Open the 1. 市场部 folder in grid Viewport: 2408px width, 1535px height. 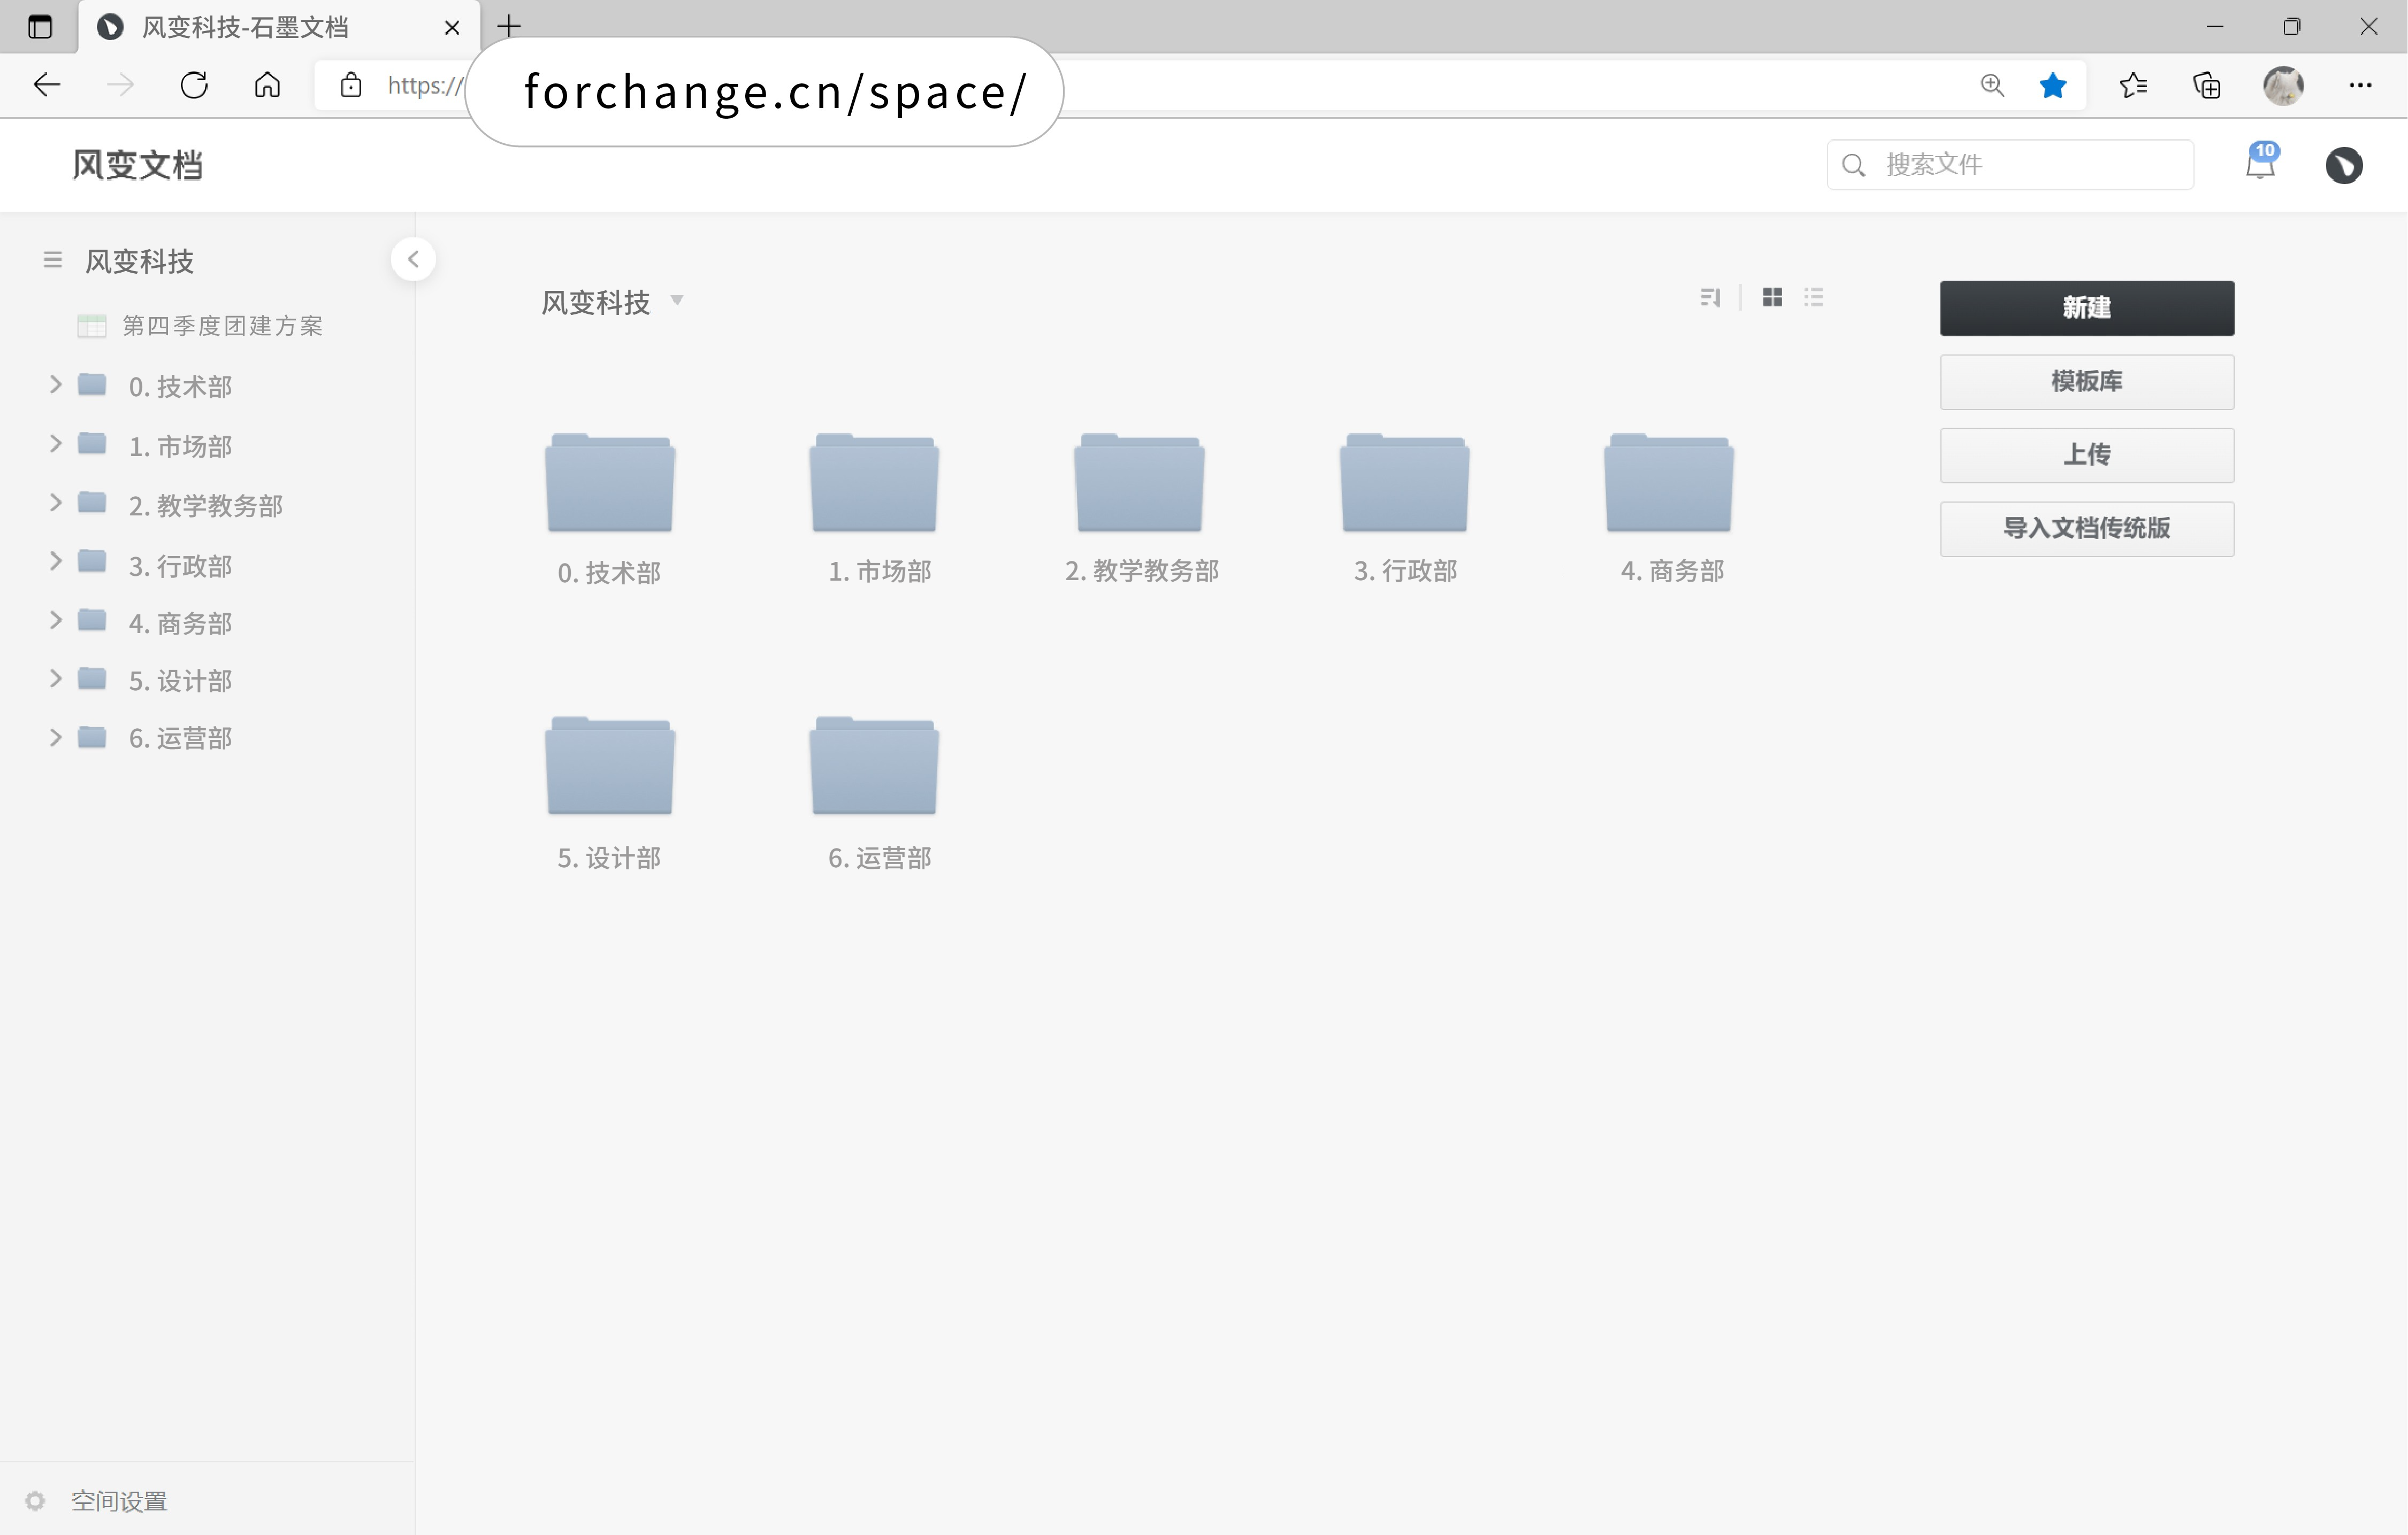pos(875,483)
